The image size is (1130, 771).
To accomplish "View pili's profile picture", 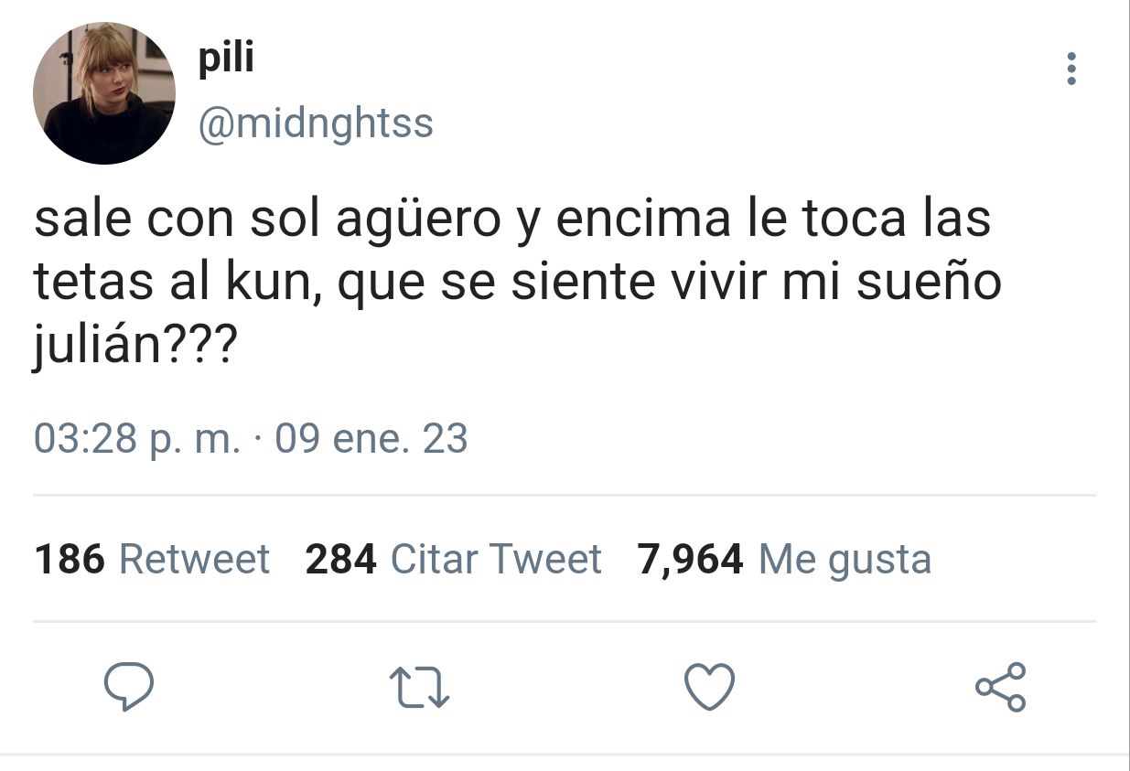I will [104, 93].
